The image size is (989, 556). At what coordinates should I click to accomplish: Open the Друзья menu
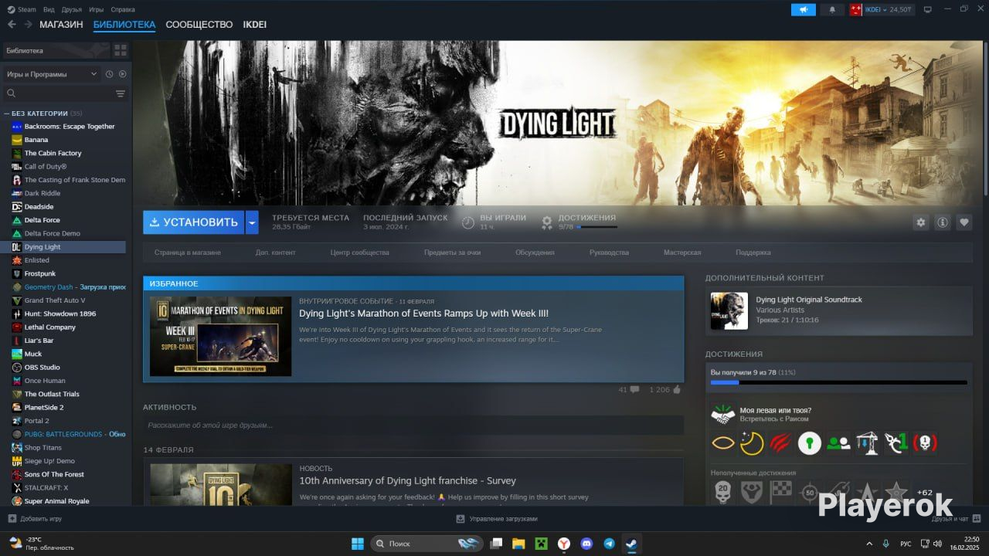pos(72,9)
